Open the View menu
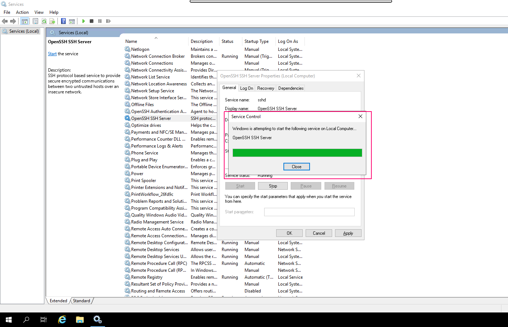Screen dimensions: 508x327 (x=39, y=12)
